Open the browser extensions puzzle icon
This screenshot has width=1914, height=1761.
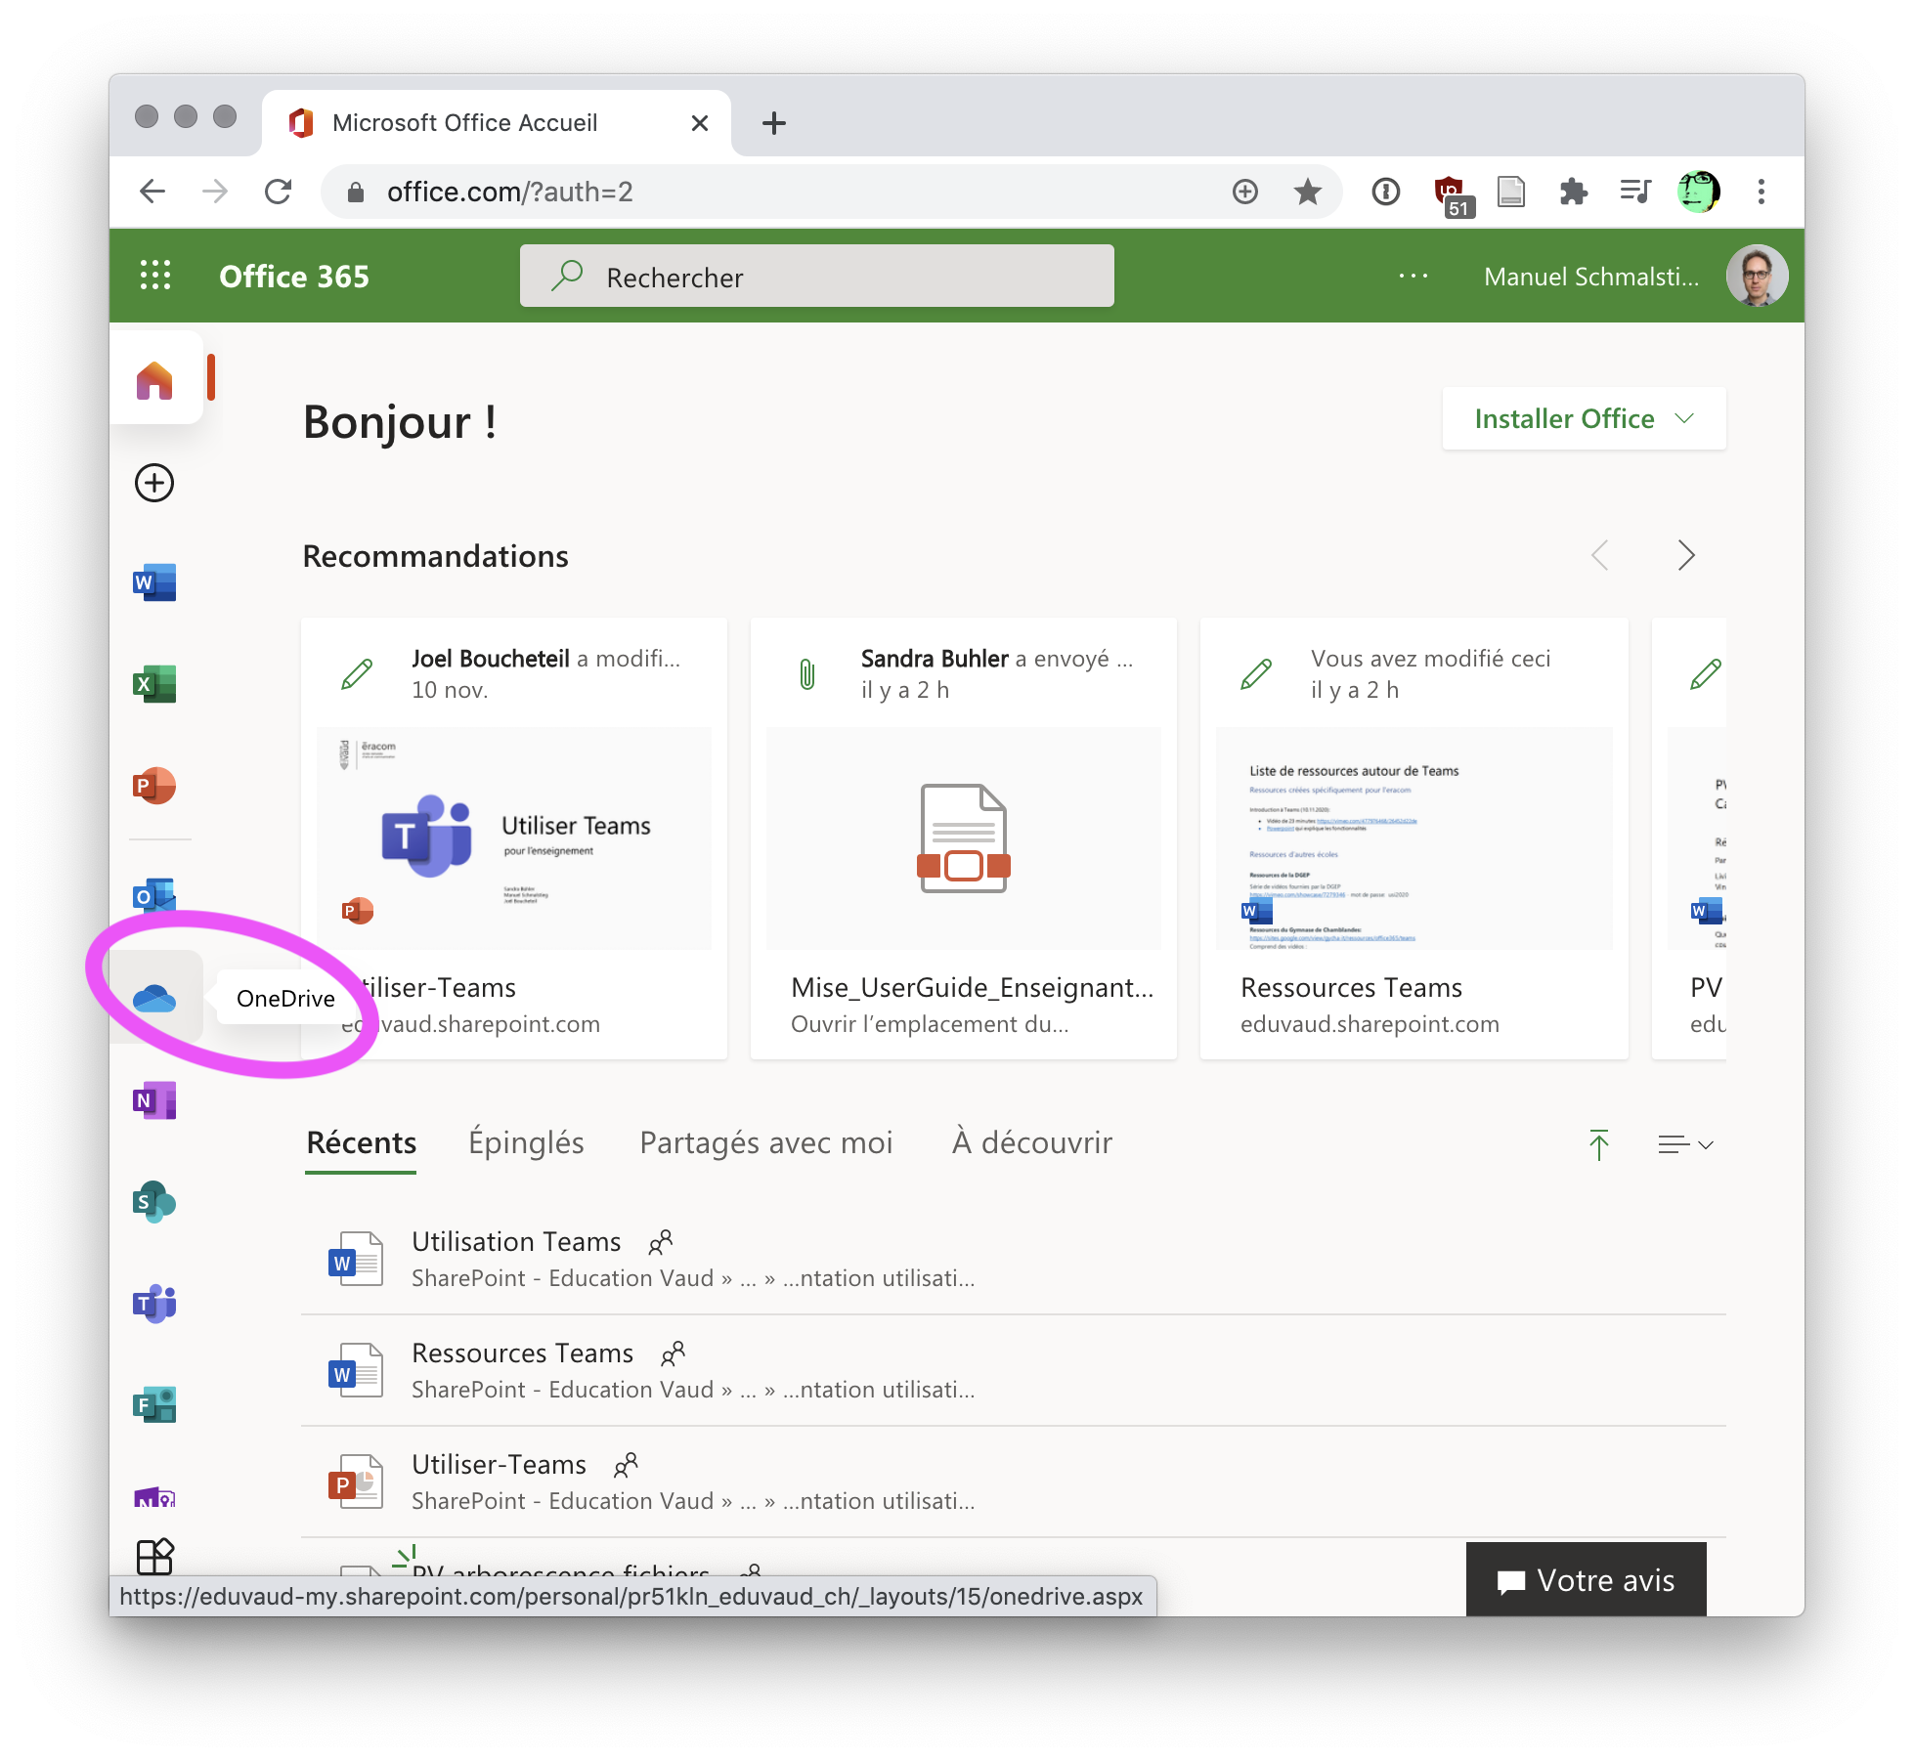point(1573,192)
